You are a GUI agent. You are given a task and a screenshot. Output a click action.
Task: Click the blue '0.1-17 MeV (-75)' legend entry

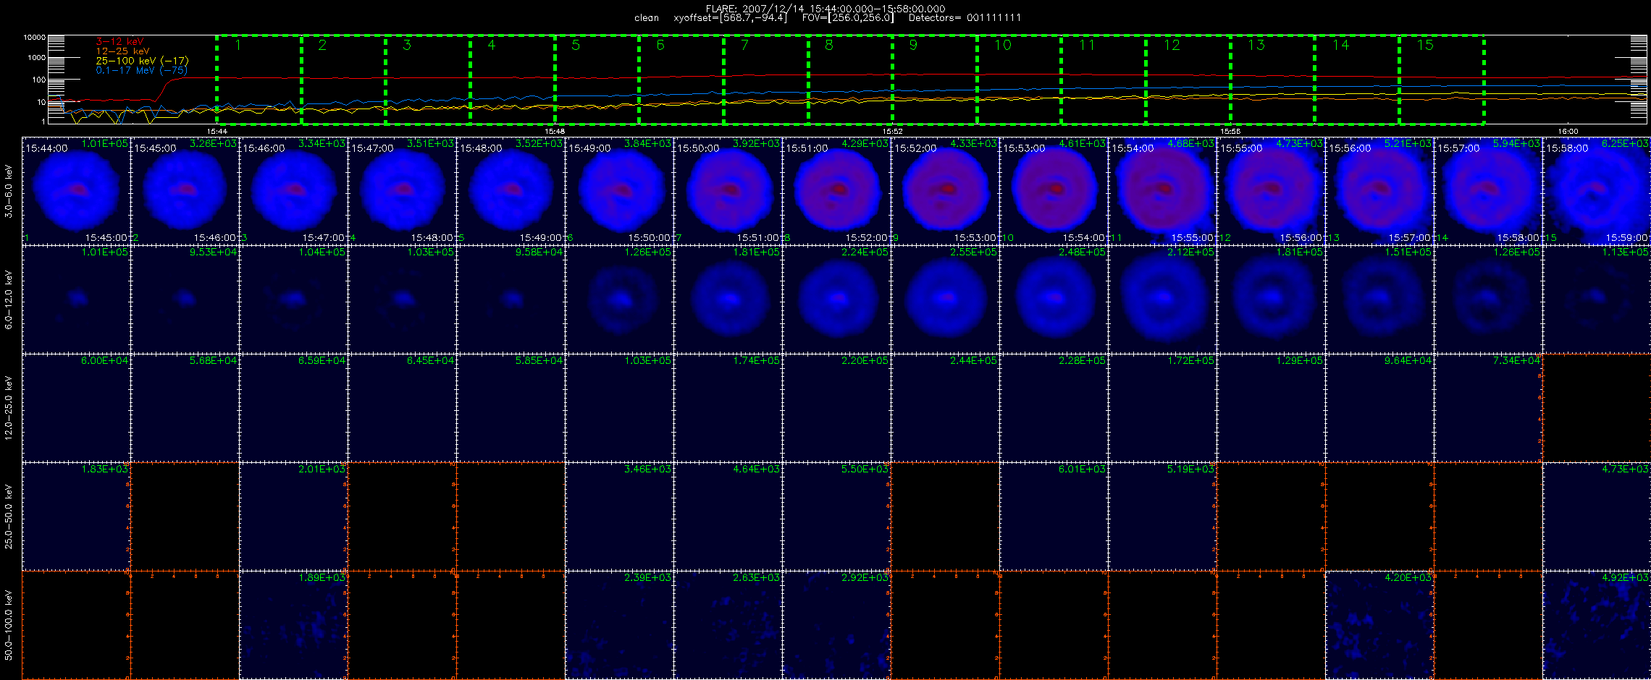141,70
